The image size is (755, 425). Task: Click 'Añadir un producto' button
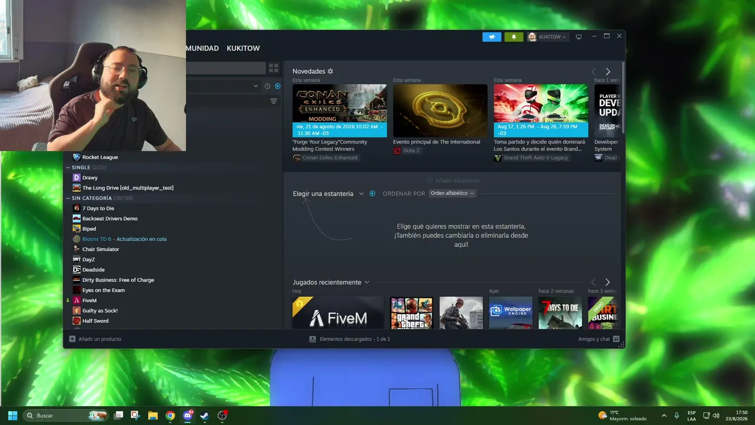tap(95, 339)
